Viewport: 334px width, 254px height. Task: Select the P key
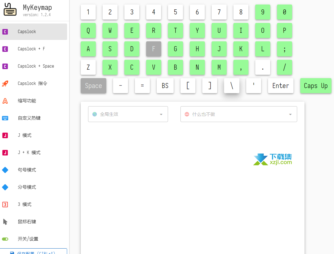pos(284,31)
